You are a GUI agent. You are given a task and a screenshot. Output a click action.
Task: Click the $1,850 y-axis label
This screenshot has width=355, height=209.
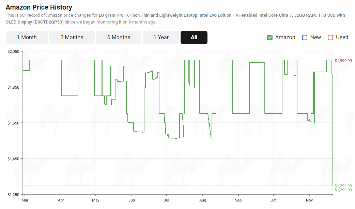click(14, 87)
